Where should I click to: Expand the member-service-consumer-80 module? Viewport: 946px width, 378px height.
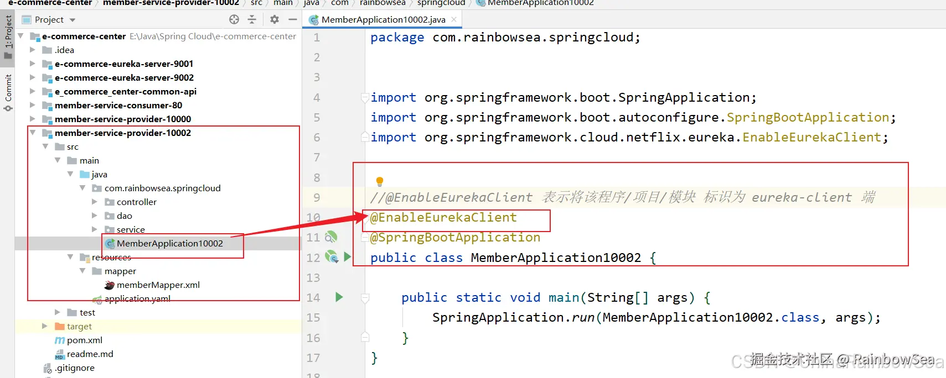tap(33, 105)
